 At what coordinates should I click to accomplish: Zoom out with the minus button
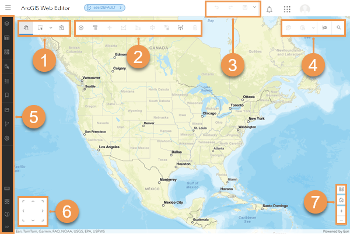[341, 221]
